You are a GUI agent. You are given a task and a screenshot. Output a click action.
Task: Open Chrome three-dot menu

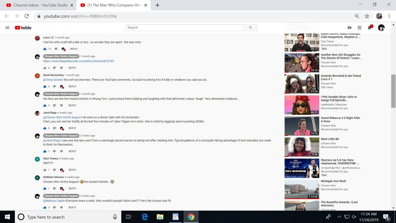point(389,16)
